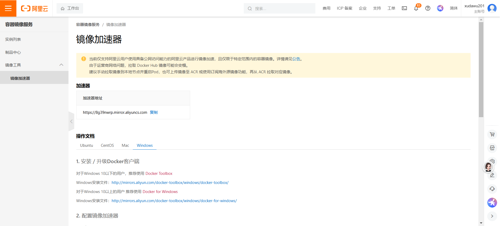Open the 公告 announcement link
This screenshot has width=500, height=226.
[x=296, y=59]
